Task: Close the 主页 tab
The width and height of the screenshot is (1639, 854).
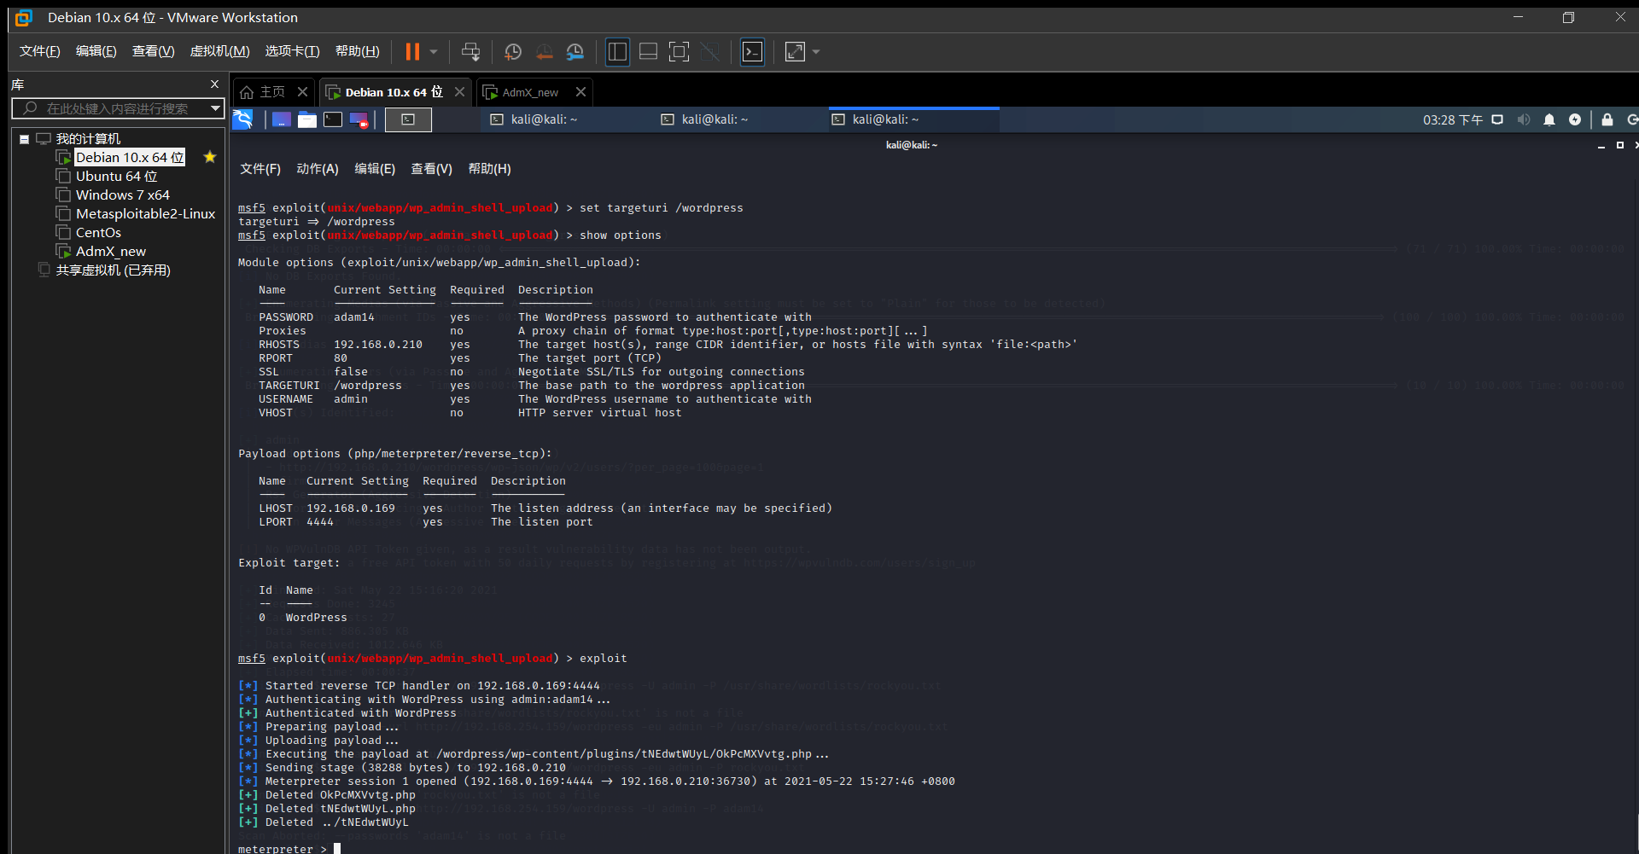Action: [x=302, y=91]
